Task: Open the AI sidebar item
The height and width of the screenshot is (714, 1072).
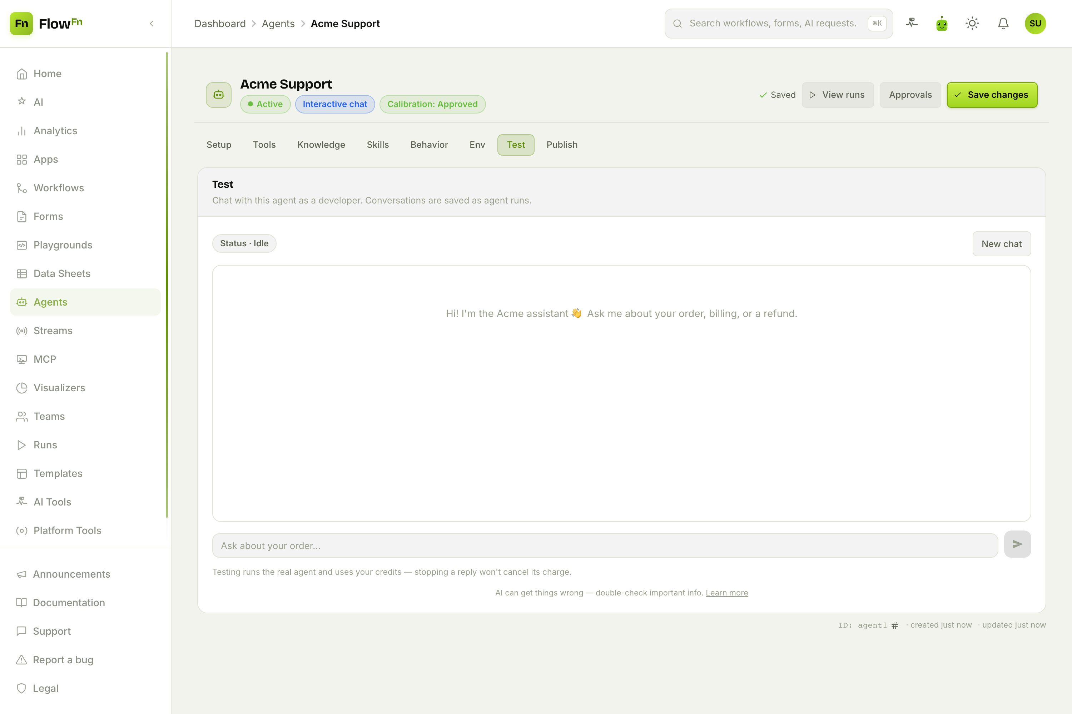Action: click(85, 102)
